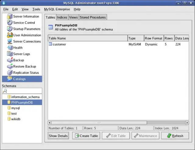
Task: Click the Show Details button
Action: click(58, 136)
